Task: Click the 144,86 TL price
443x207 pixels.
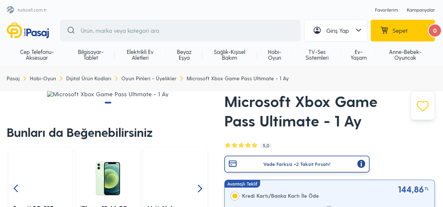Action: pyautogui.click(x=413, y=190)
